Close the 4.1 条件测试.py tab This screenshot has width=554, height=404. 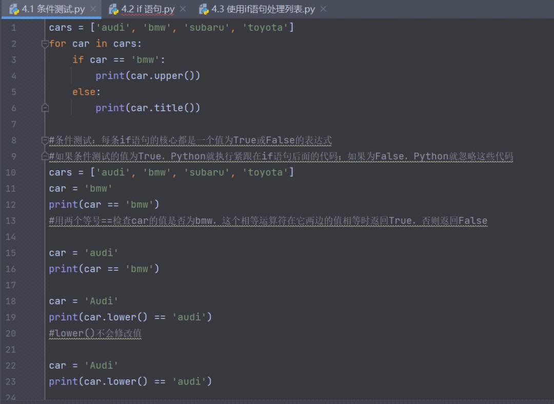93,9
